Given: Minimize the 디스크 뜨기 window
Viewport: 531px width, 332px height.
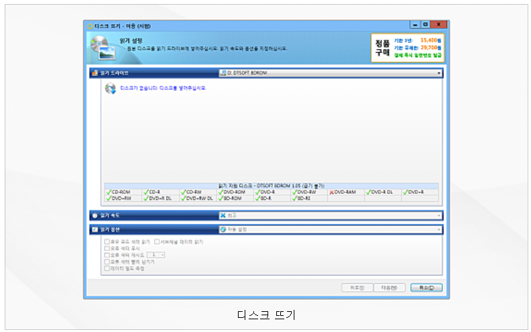Looking at the screenshot, I should tap(415, 25).
